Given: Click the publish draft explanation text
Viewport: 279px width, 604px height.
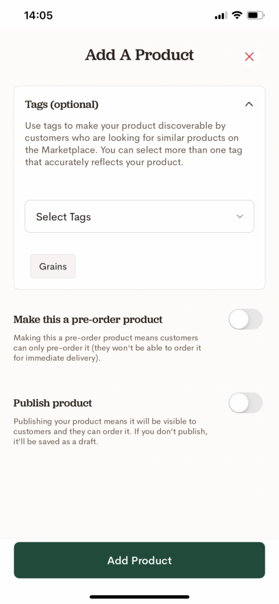Looking at the screenshot, I should click(x=111, y=431).
